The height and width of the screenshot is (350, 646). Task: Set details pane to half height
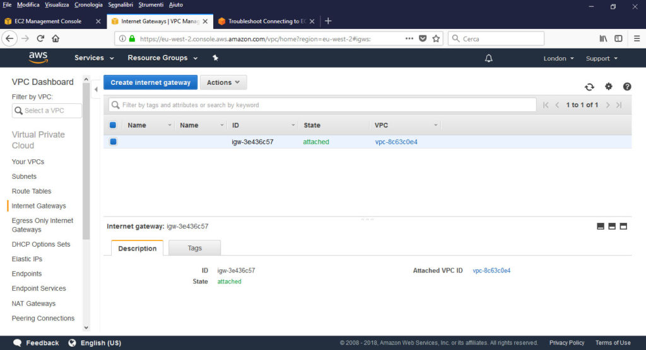[612, 226]
